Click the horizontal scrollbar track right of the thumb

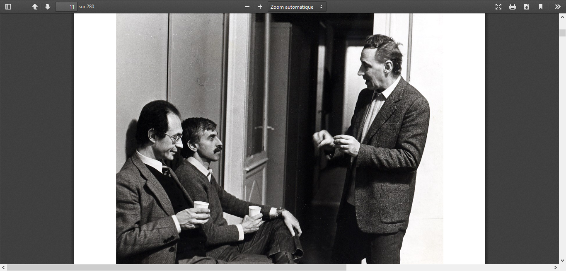[447, 268]
